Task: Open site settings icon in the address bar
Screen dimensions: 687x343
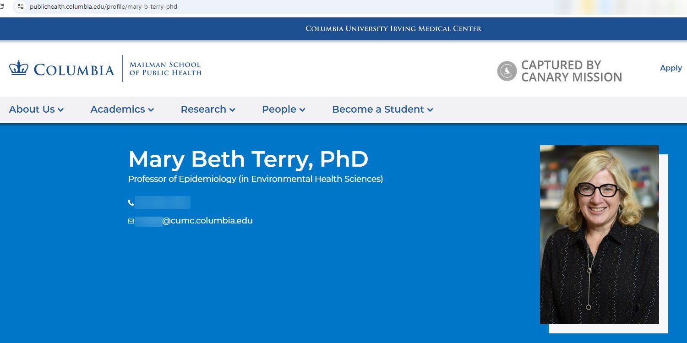Action: [x=21, y=7]
